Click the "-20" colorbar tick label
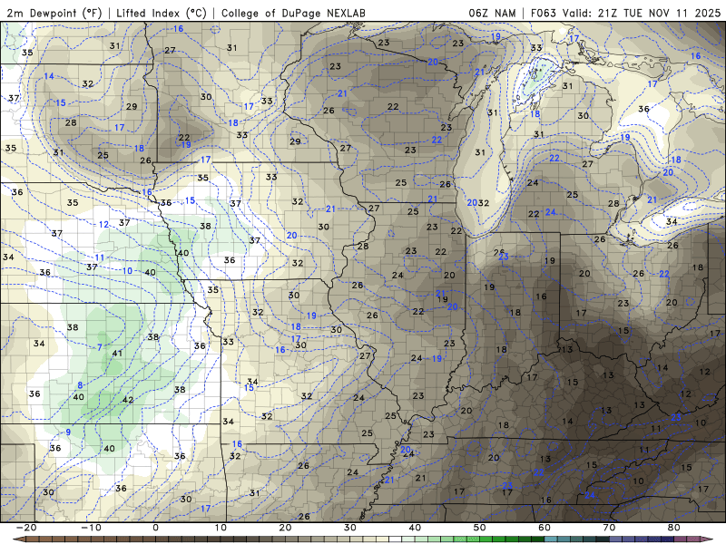Viewport: 726px width, 544px height. 26,528
